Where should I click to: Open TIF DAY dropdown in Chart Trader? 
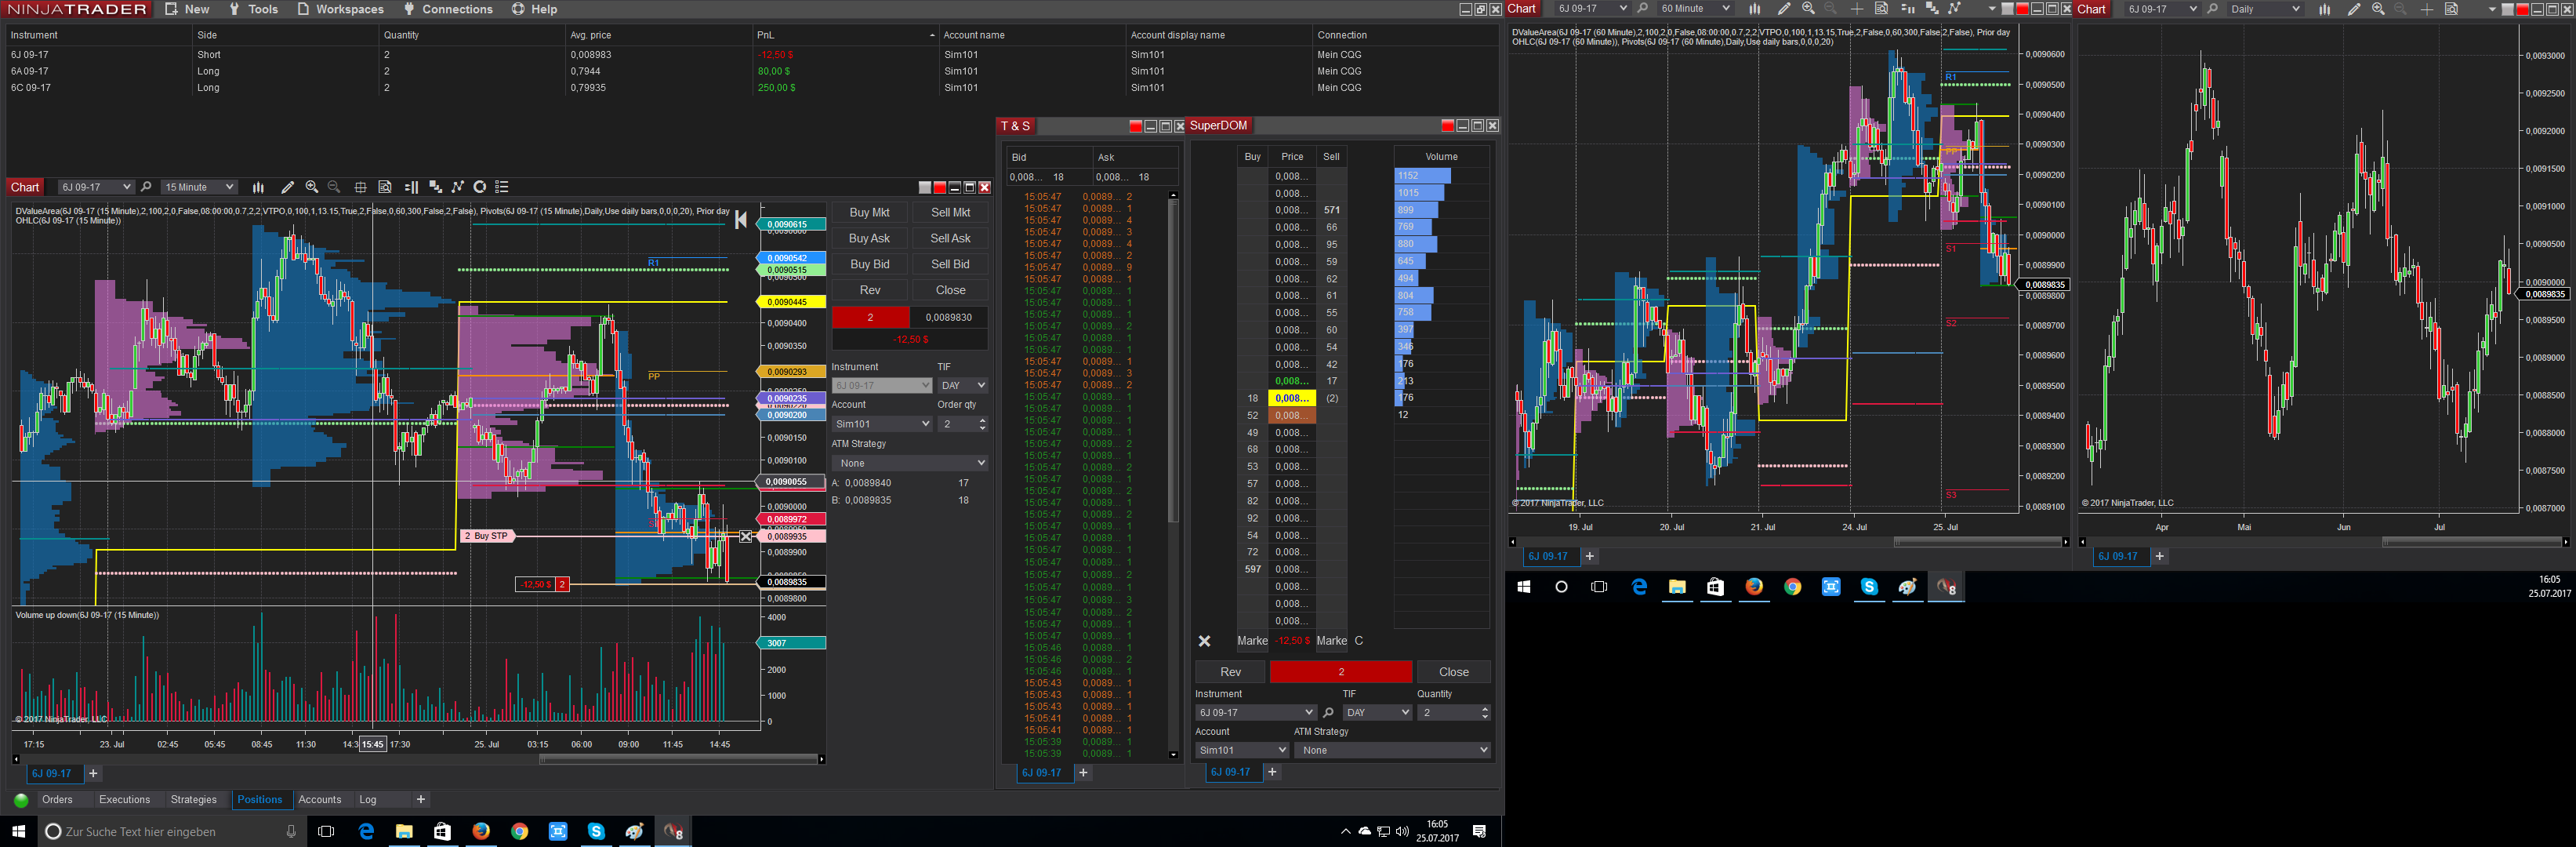pyautogui.click(x=962, y=386)
